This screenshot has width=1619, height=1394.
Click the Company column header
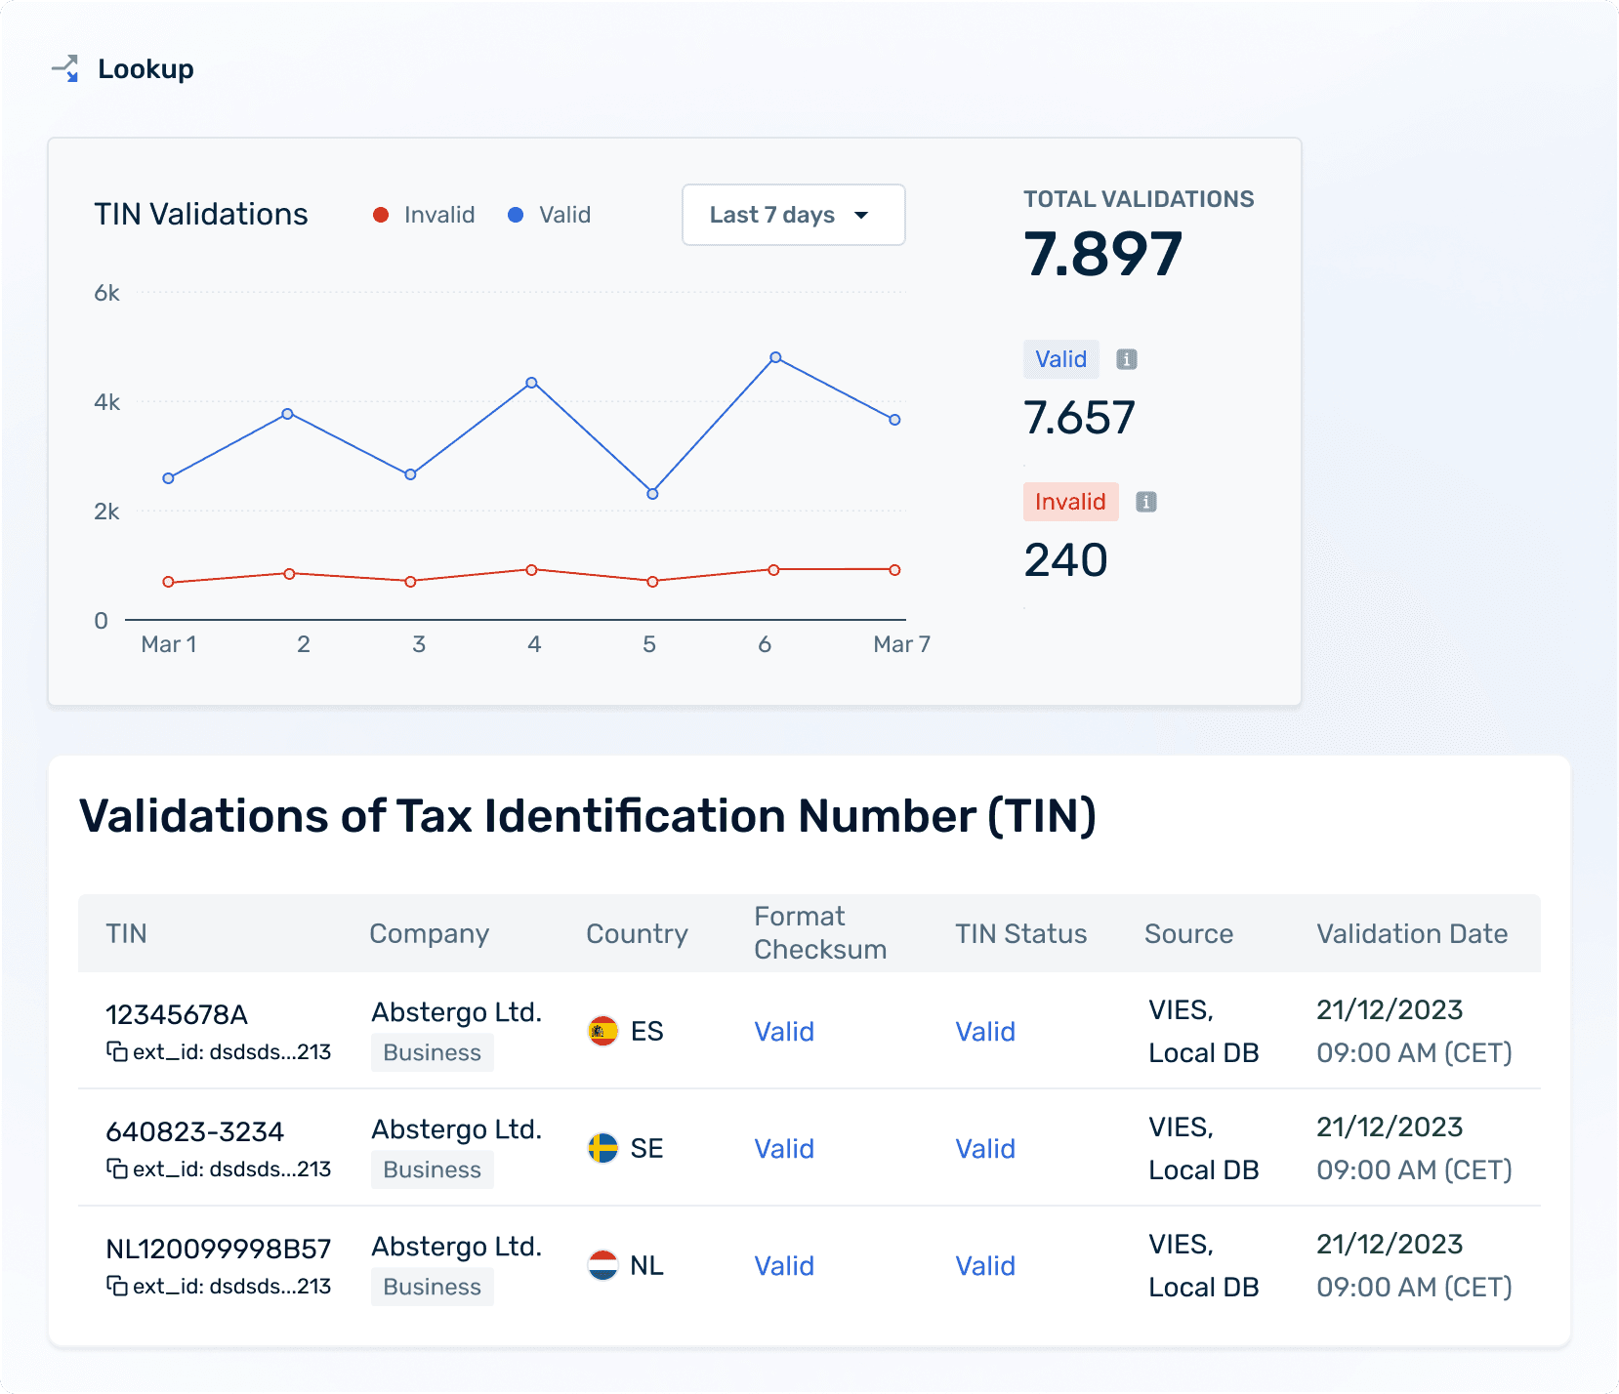[x=429, y=934]
